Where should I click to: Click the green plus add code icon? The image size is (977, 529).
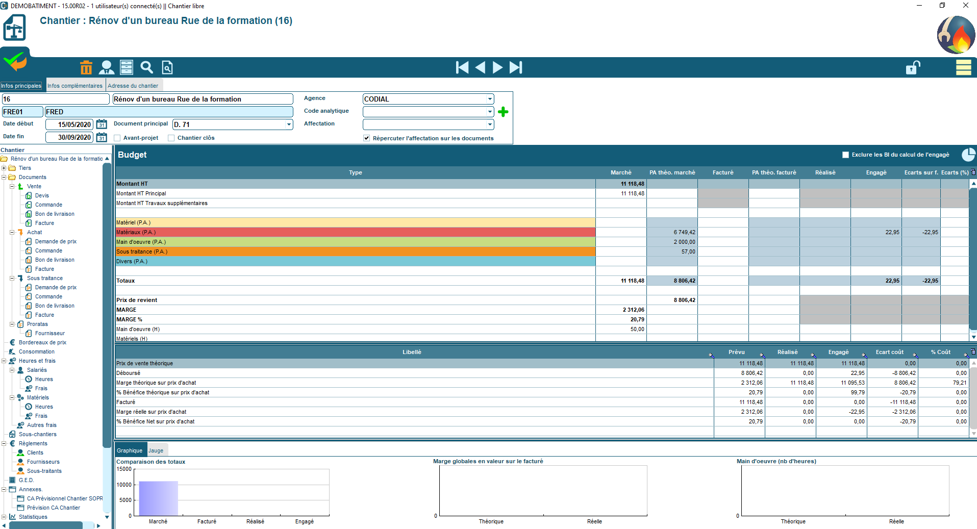(503, 112)
